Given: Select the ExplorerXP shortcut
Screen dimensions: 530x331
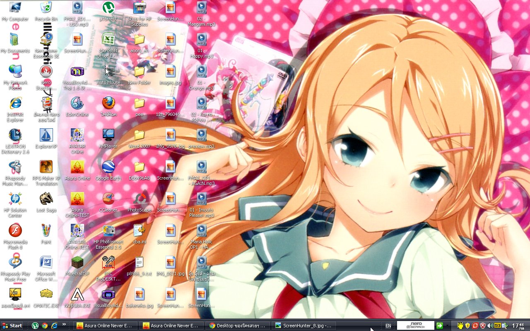Looking at the screenshot, I should tap(46, 139).
